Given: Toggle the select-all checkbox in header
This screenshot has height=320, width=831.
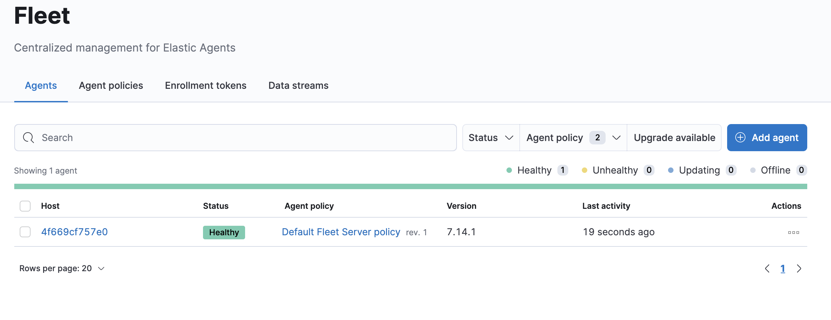Looking at the screenshot, I should pyautogui.click(x=25, y=206).
